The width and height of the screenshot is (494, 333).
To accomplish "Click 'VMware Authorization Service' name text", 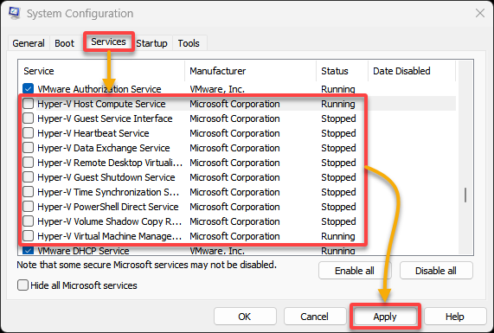I will 99,89.
